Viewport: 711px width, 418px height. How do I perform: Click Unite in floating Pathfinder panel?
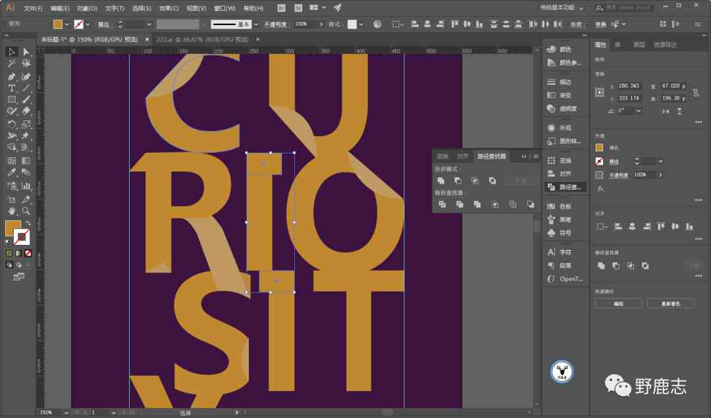pyautogui.click(x=440, y=180)
